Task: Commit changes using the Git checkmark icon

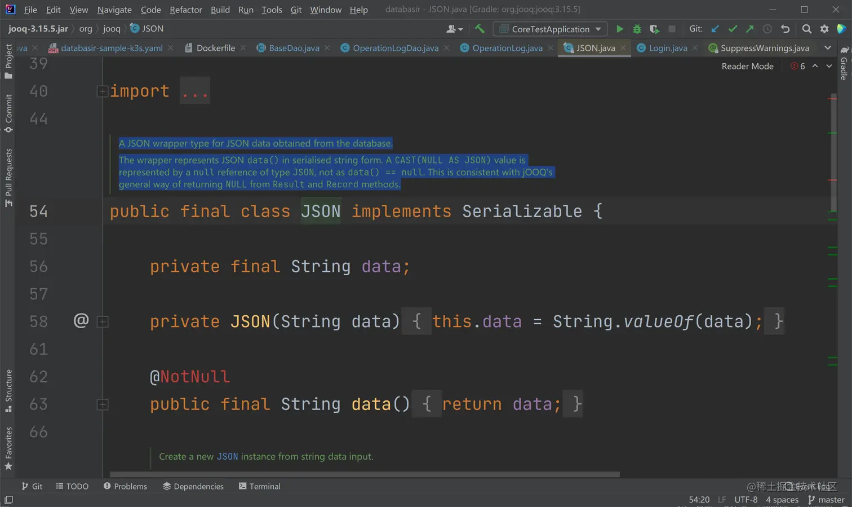Action: tap(733, 29)
